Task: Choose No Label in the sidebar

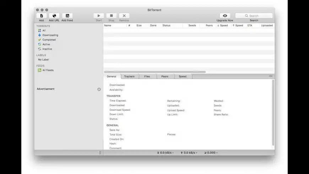Action: coord(44,60)
